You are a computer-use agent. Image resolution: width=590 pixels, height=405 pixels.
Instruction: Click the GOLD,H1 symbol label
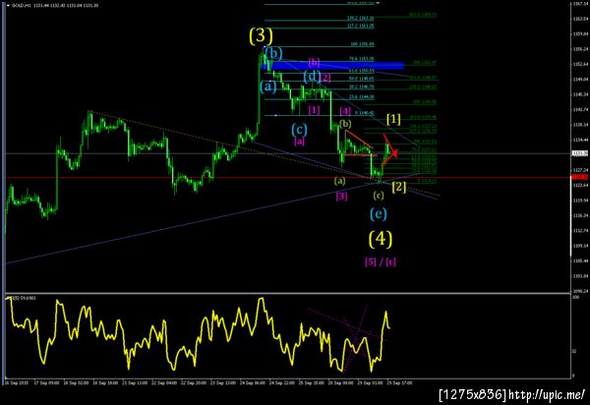tap(22, 6)
